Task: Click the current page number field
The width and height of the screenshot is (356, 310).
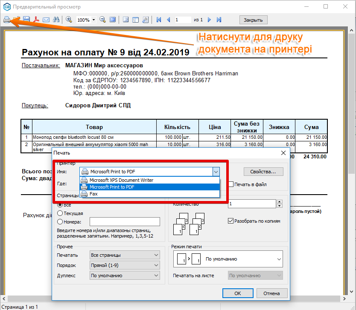Action: pyautogui.click(x=183, y=20)
